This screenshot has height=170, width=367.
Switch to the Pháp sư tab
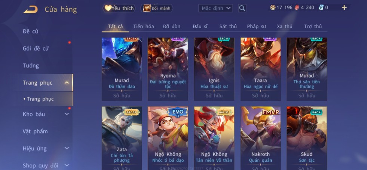click(x=256, y=27)
